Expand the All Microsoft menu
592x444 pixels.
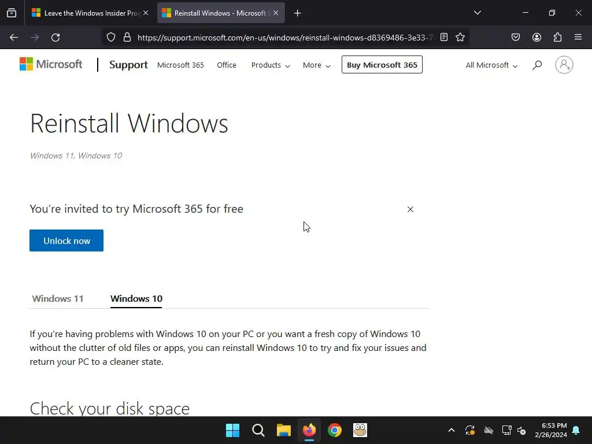click(x=491, y=65)
